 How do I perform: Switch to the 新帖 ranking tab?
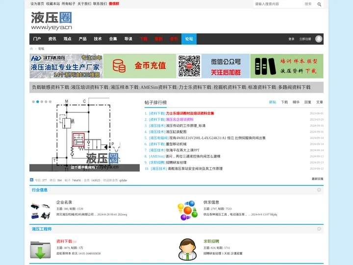point(273,102)
